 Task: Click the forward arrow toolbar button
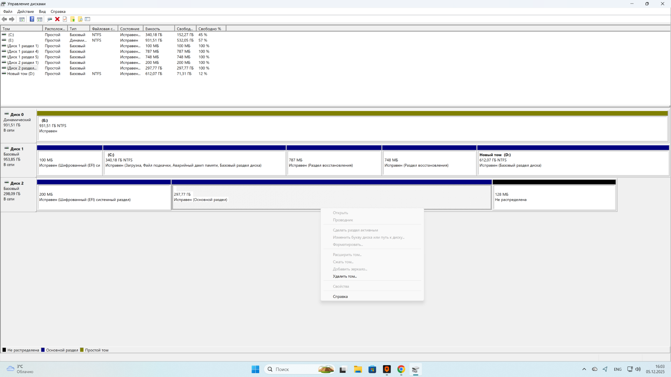(12, 19)
